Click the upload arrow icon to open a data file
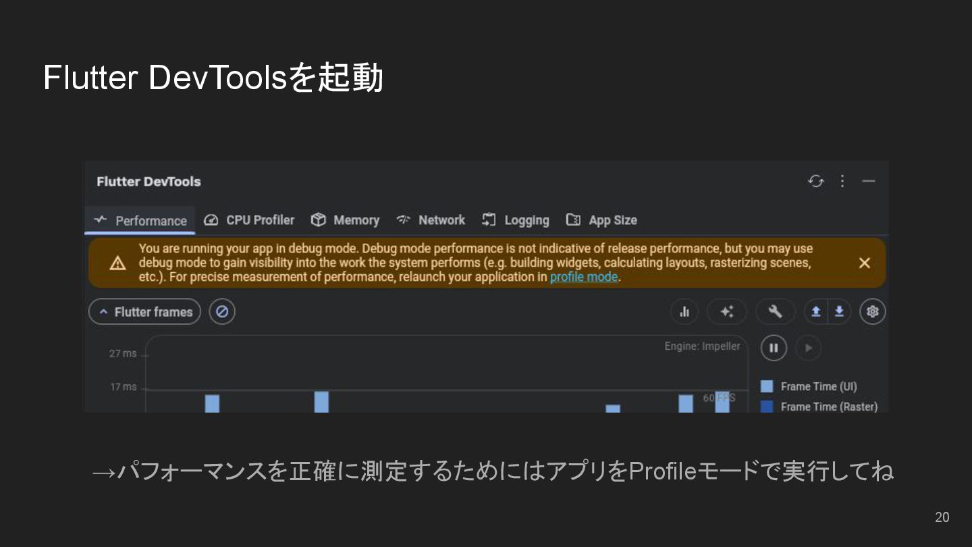The height and width of the screenshot is (547, 972). click(815, 312)
